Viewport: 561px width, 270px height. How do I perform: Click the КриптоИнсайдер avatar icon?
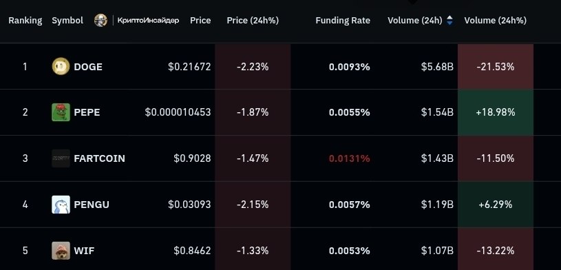(101, 21)
